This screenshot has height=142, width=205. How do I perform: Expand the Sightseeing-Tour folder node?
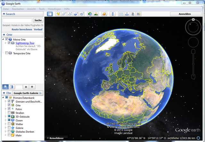(x=5, y=43)
